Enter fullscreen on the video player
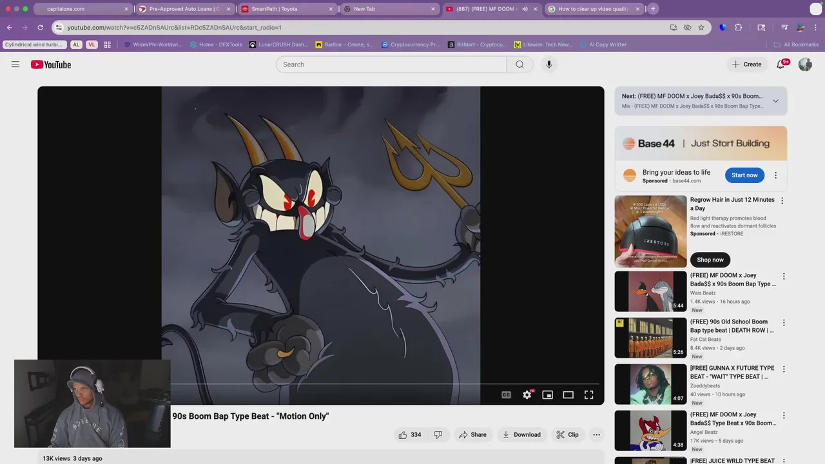This screenshot has height=464, width=825. click(x=588, y=395)
